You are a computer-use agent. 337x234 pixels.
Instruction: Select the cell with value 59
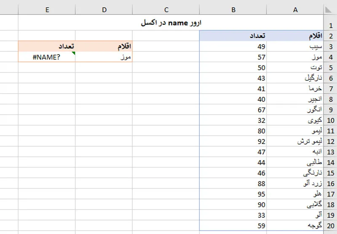pyautogui.click(x=233, y=226)
